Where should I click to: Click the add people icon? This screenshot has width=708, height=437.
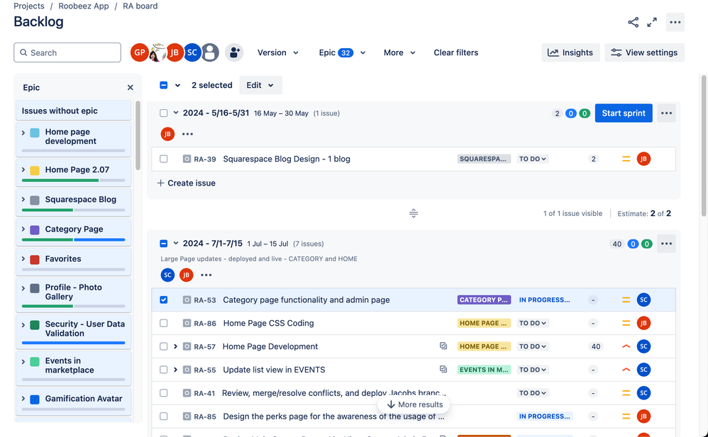click(x=234, y=52)
